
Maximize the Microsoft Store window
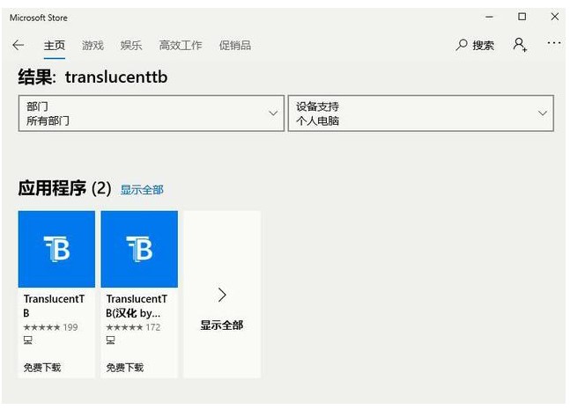522,17
